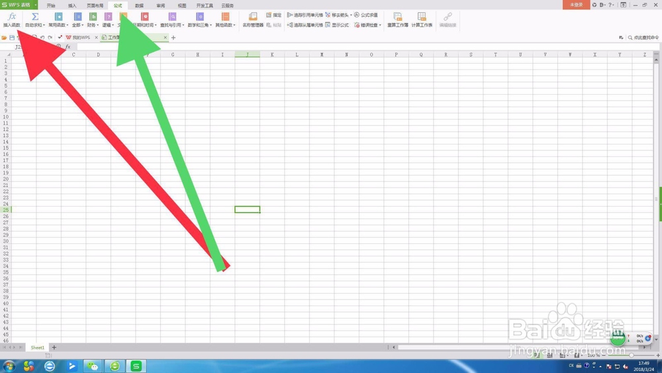Open the 开发工具 ribbon tab
Viewport: 662px width, 373px height.
tap(205, 5)
